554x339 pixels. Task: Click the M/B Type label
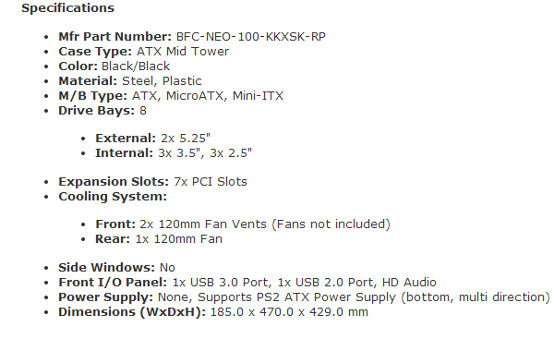point(92,96)
